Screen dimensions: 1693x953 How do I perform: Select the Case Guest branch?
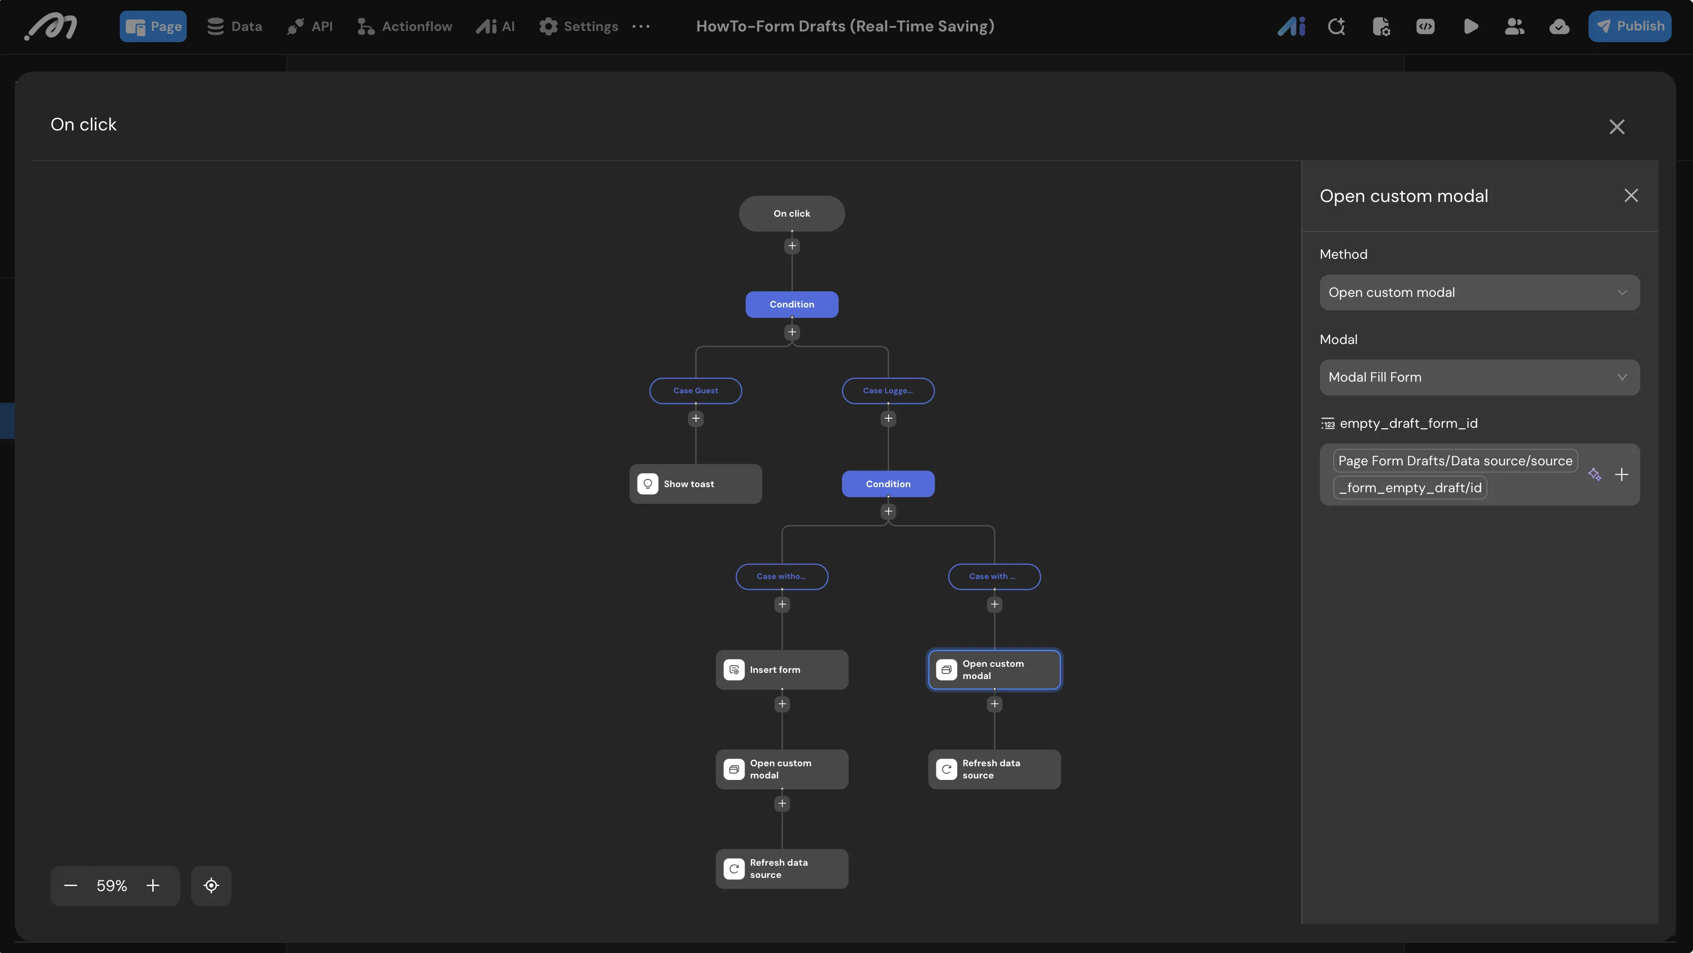click(x=695, y=390)
